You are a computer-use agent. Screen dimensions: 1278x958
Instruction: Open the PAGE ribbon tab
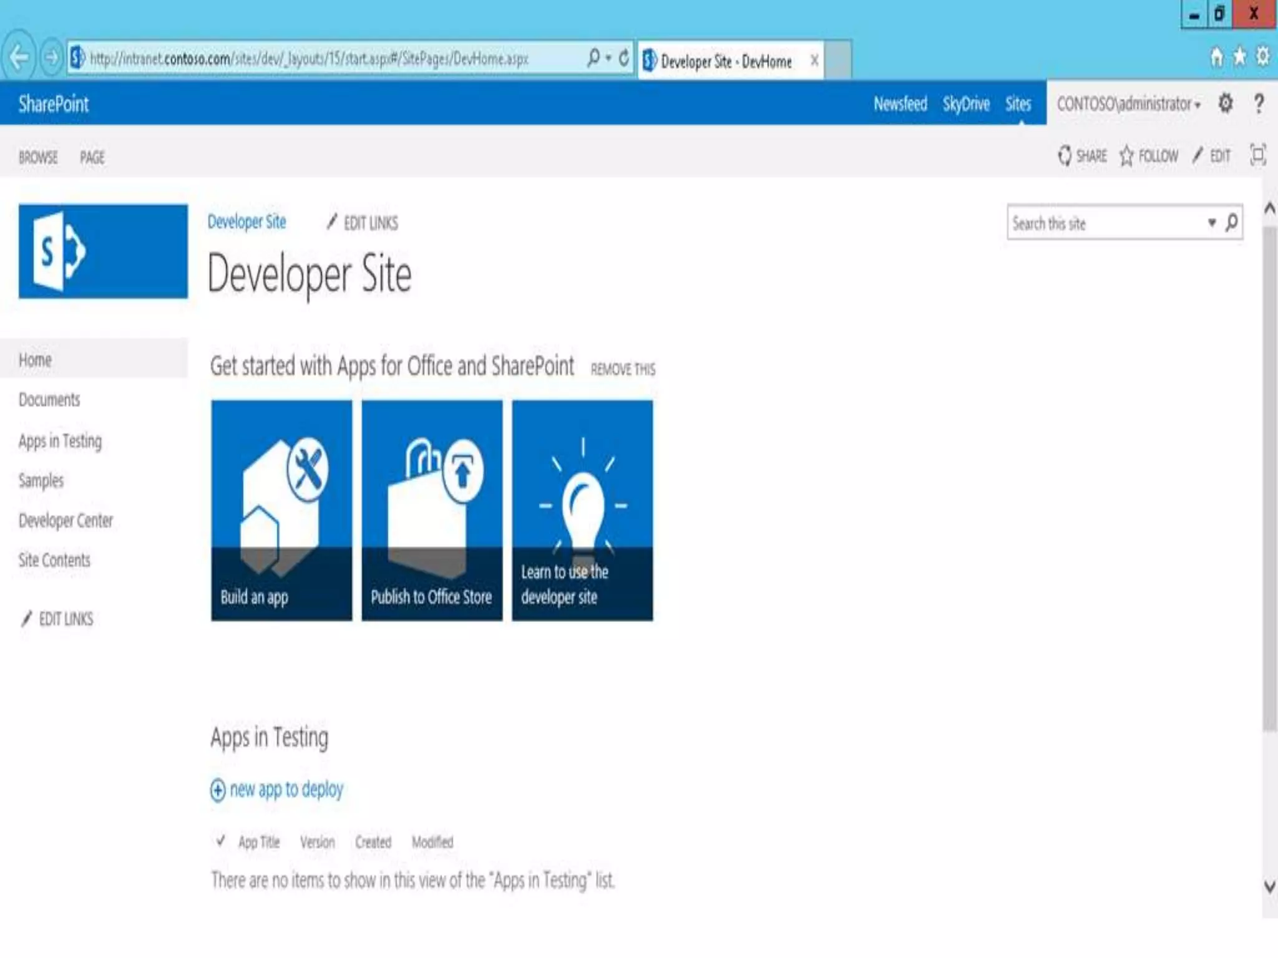tap(92, 157)
